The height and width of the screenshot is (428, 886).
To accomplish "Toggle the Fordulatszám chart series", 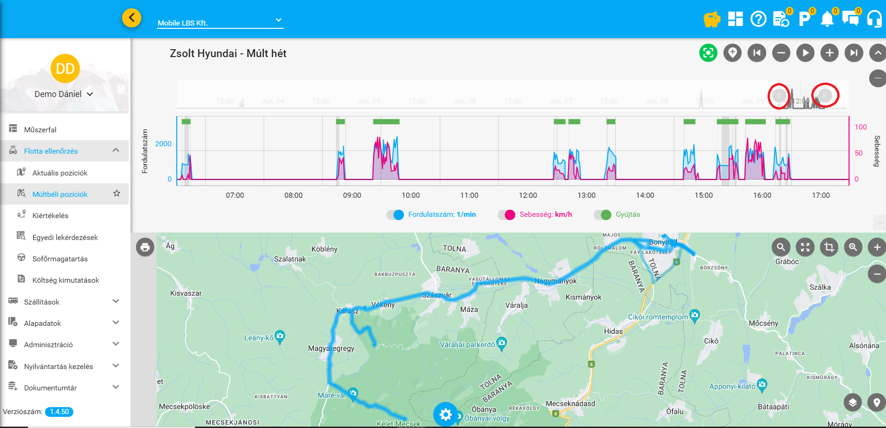I will pyautogui.click(x=395, y=215).
